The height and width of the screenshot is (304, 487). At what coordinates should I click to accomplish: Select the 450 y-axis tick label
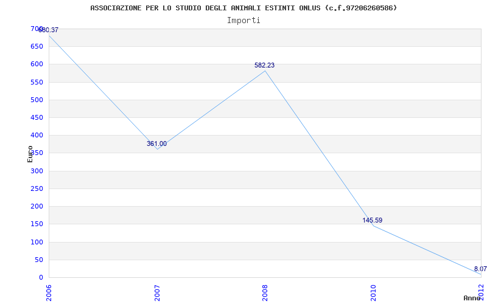[x=37, y=117]
